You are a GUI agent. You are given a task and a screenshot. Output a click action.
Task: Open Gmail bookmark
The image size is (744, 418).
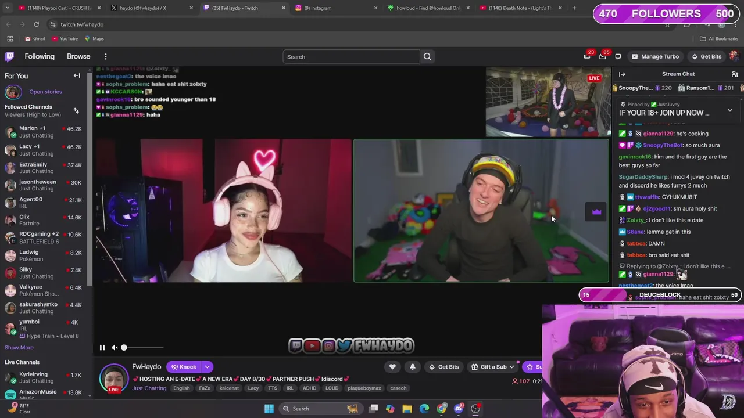35,39
